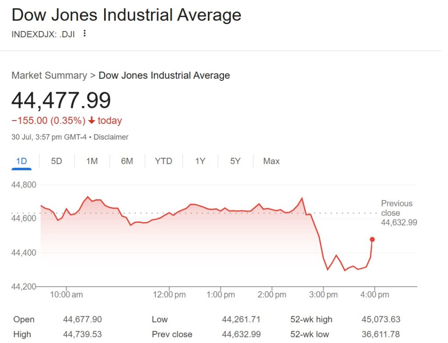This screenshot has width=448, height=343.
Task: Open the 6M timeframe
Action: coord(127,161)
